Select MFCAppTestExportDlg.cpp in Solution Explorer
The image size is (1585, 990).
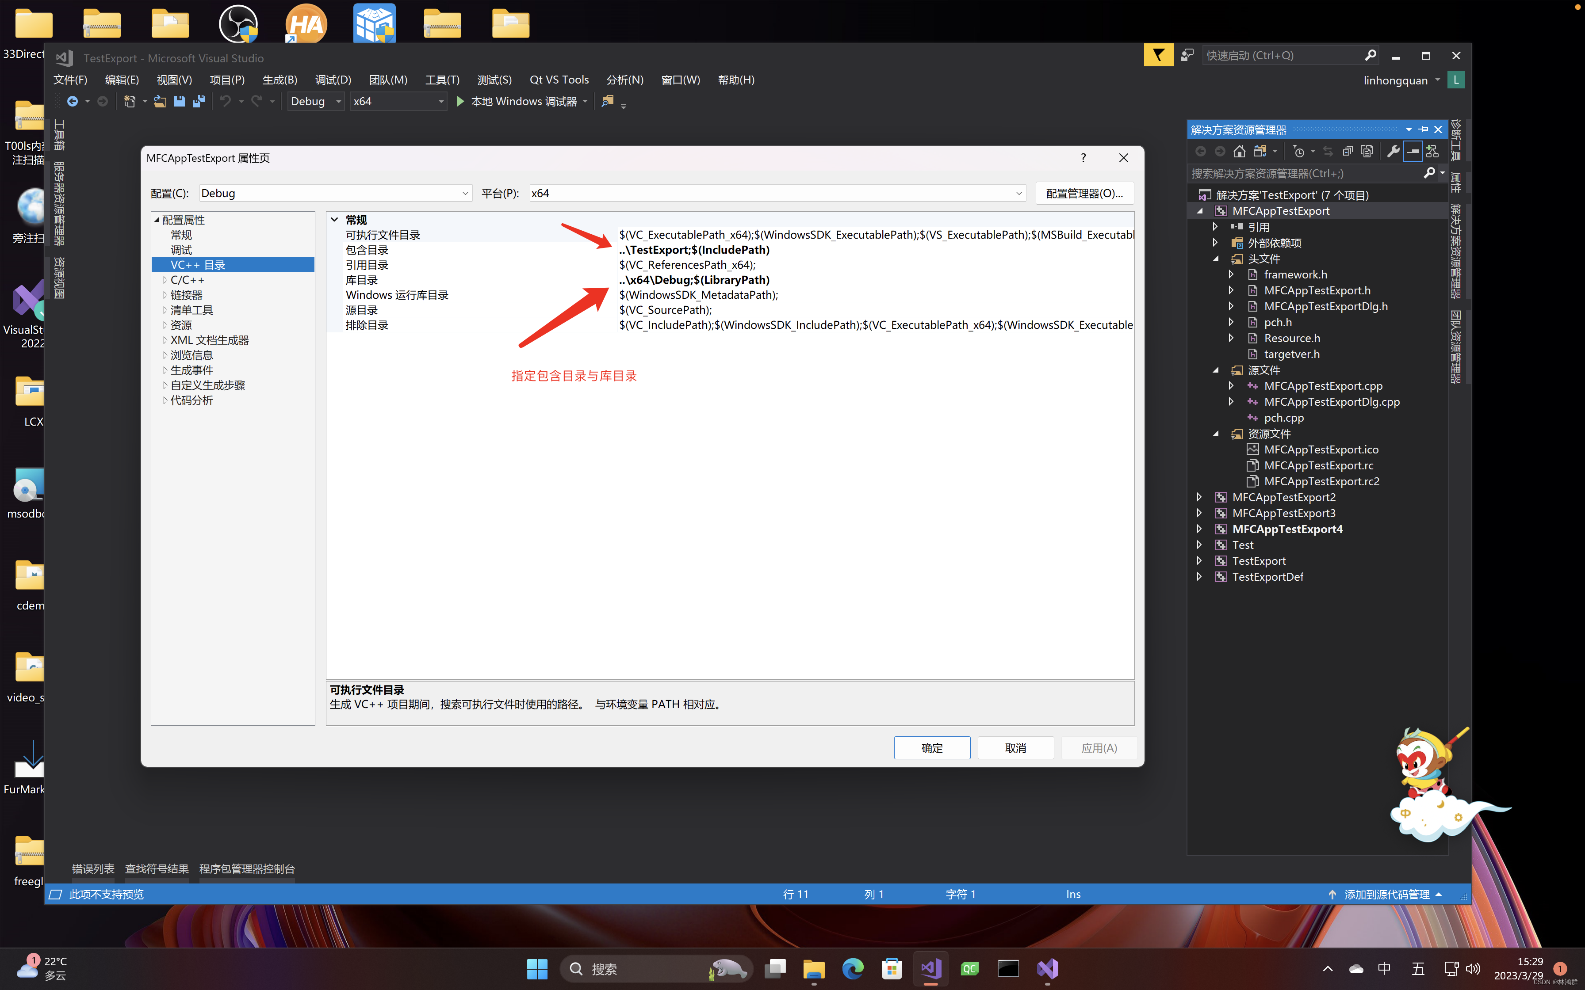tap(1332, 402)
